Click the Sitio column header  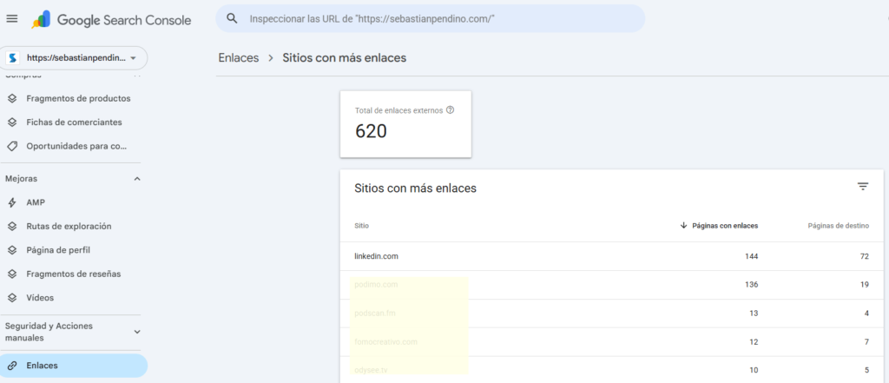point(362,226)
